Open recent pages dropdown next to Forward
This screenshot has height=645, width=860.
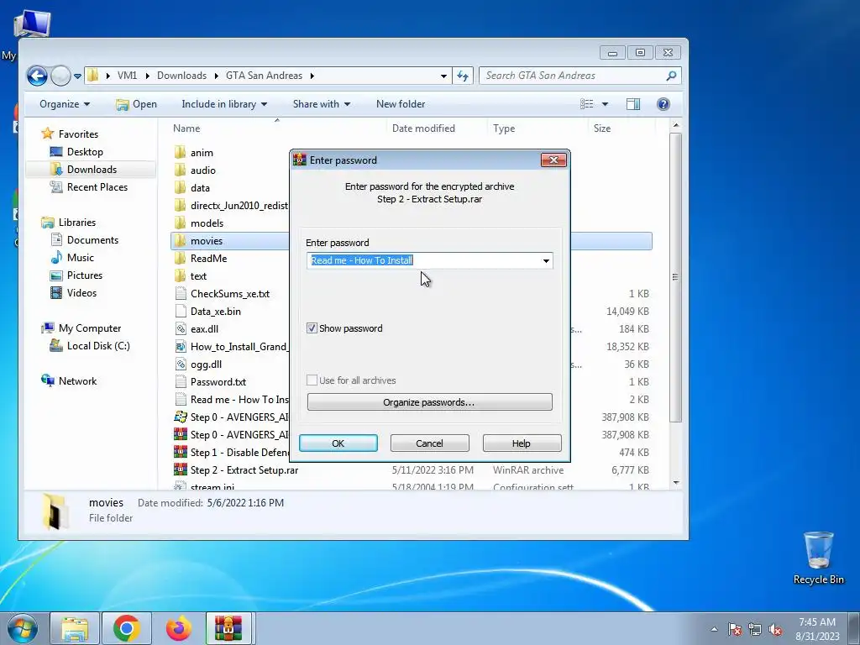pos(78,76)
